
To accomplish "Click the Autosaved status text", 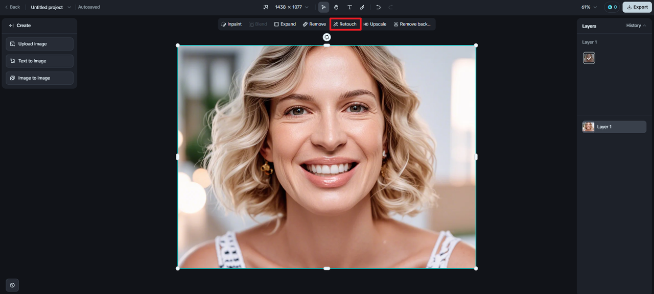I will pyautogui.click(x=89, y=7).
